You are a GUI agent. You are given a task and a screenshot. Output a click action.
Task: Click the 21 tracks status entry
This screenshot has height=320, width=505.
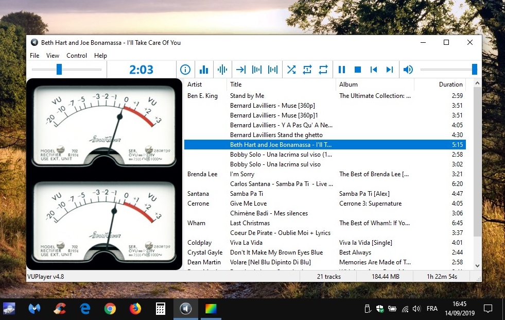328,277
